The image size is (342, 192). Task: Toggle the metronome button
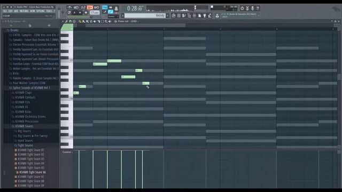pos(69,7)
